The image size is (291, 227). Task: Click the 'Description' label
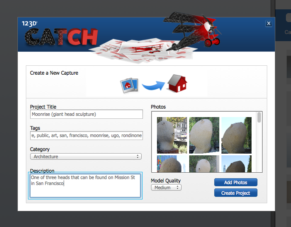[42, 171]
